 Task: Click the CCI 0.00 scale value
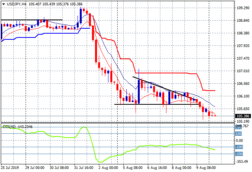tap(239, 140)
